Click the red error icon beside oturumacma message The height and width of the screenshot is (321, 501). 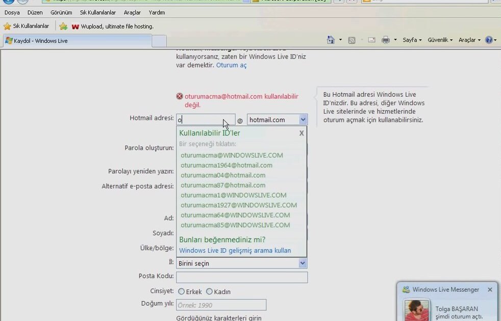[x=180, y=96]
